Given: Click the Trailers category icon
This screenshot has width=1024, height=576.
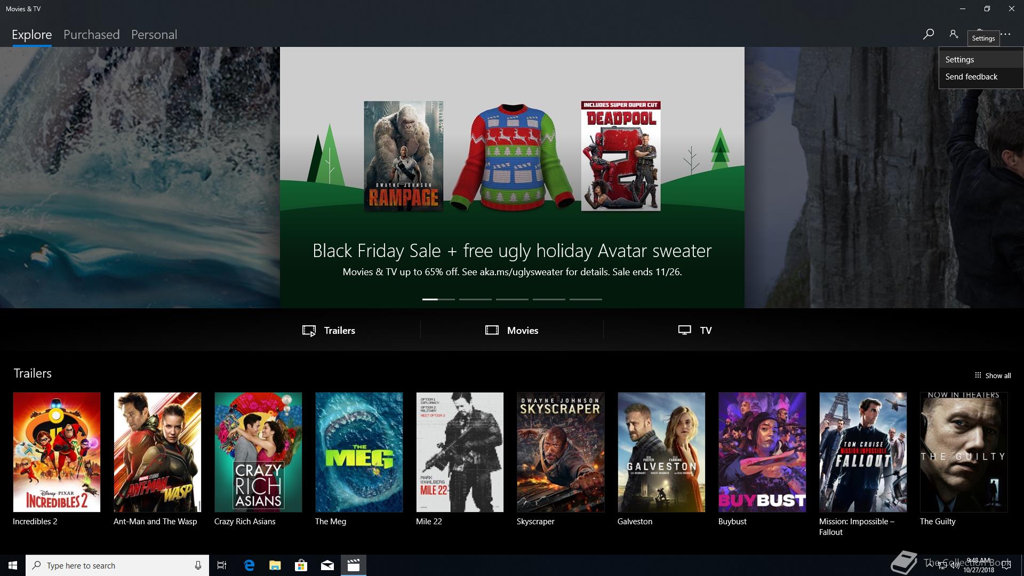Looking at the screenshot, I should tap(309, 331).
